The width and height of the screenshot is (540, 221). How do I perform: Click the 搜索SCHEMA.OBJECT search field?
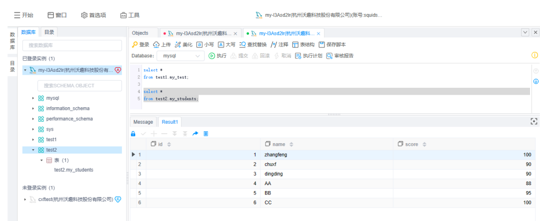pos(79,86)
